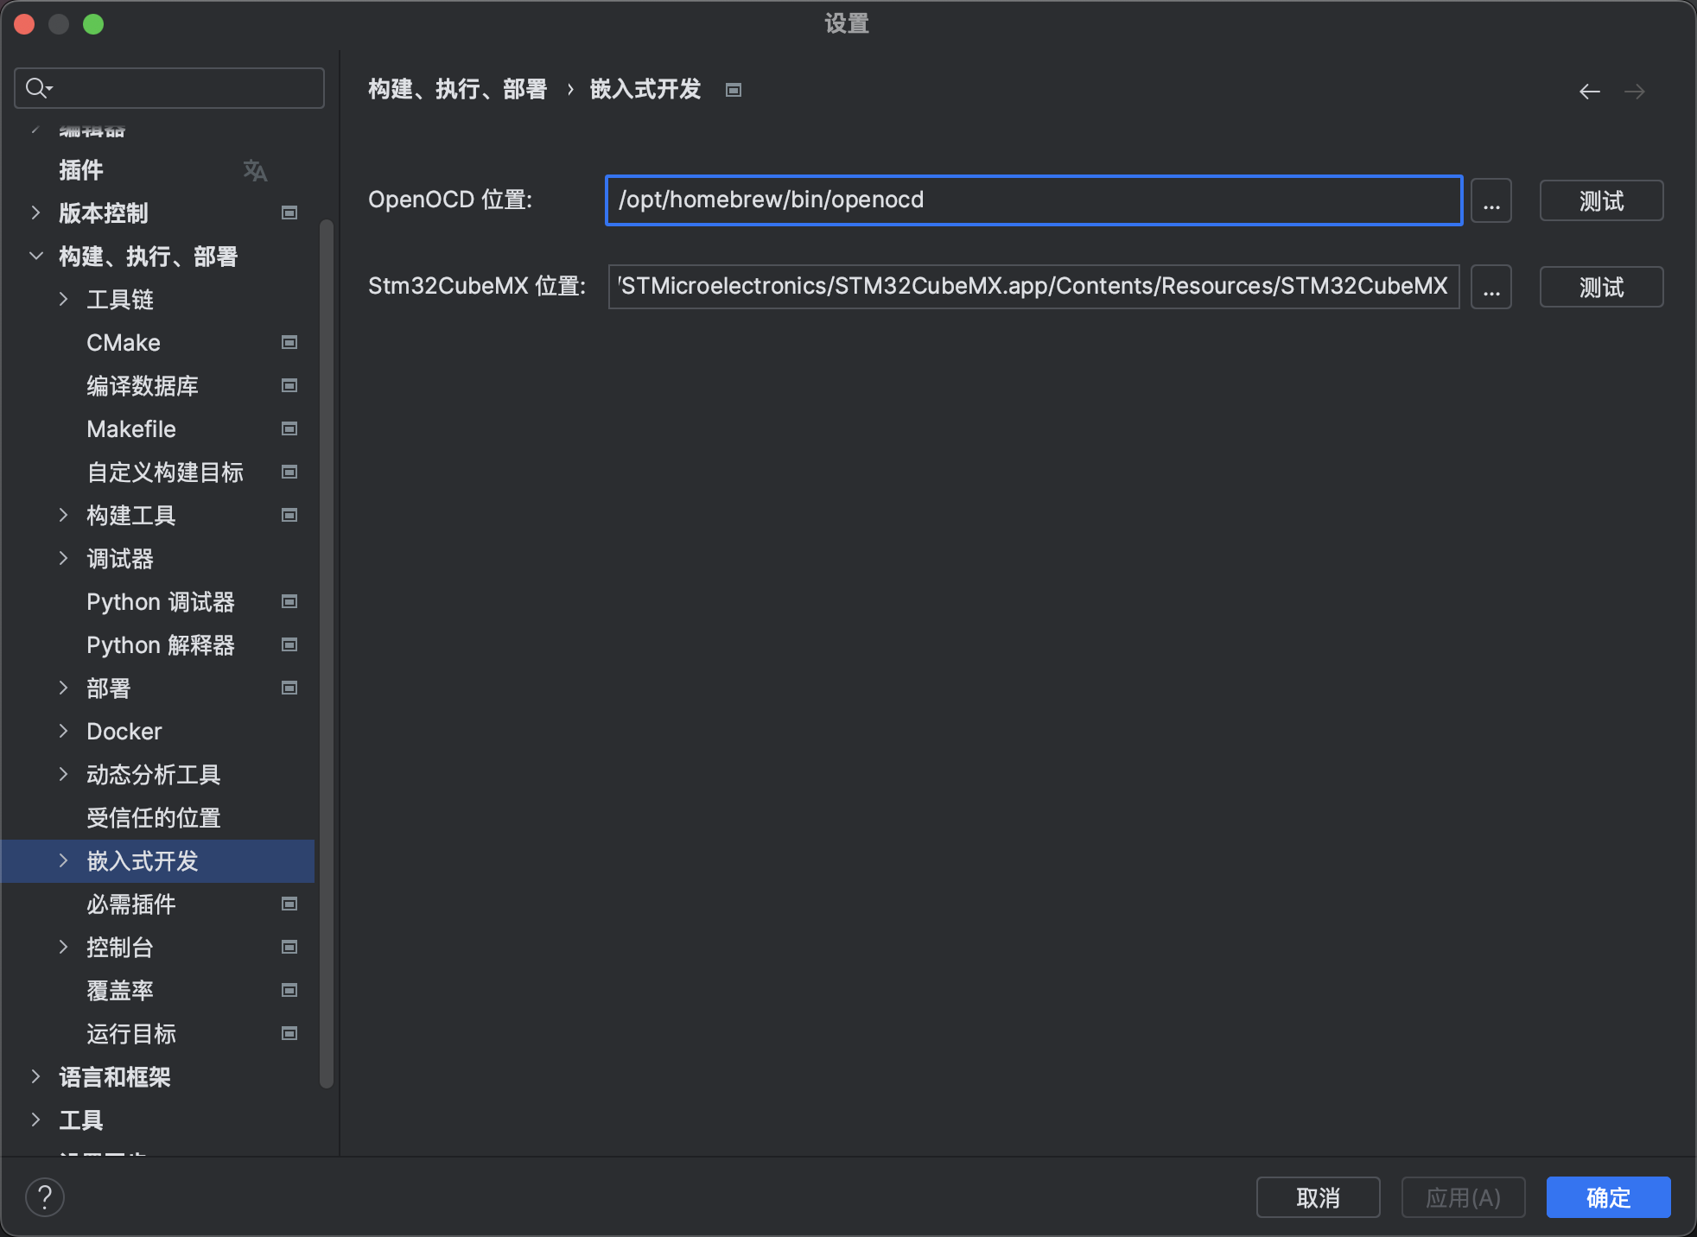Click the search magnifier icon
This screenshot has height=1237, width=1697.
click(37, 88)
